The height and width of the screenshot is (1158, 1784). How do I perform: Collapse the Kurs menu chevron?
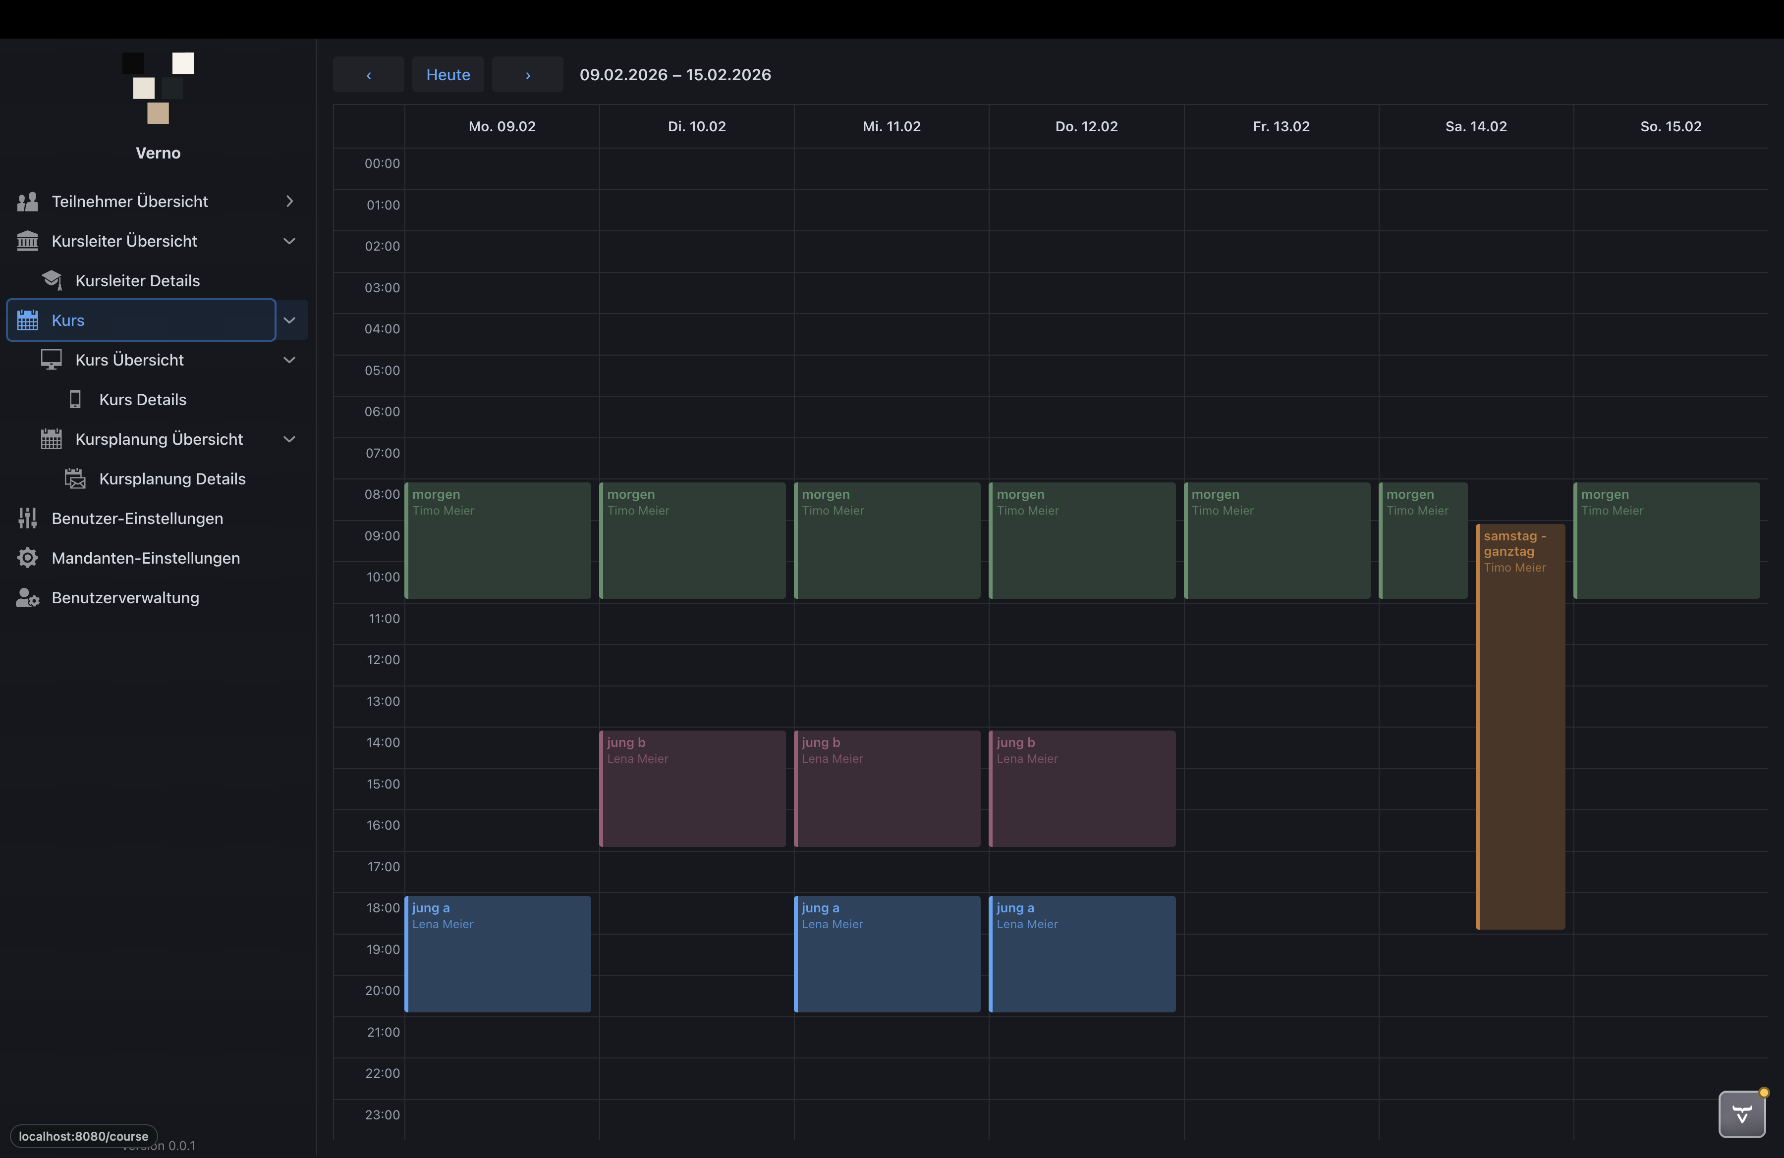[x=290, y=320]
